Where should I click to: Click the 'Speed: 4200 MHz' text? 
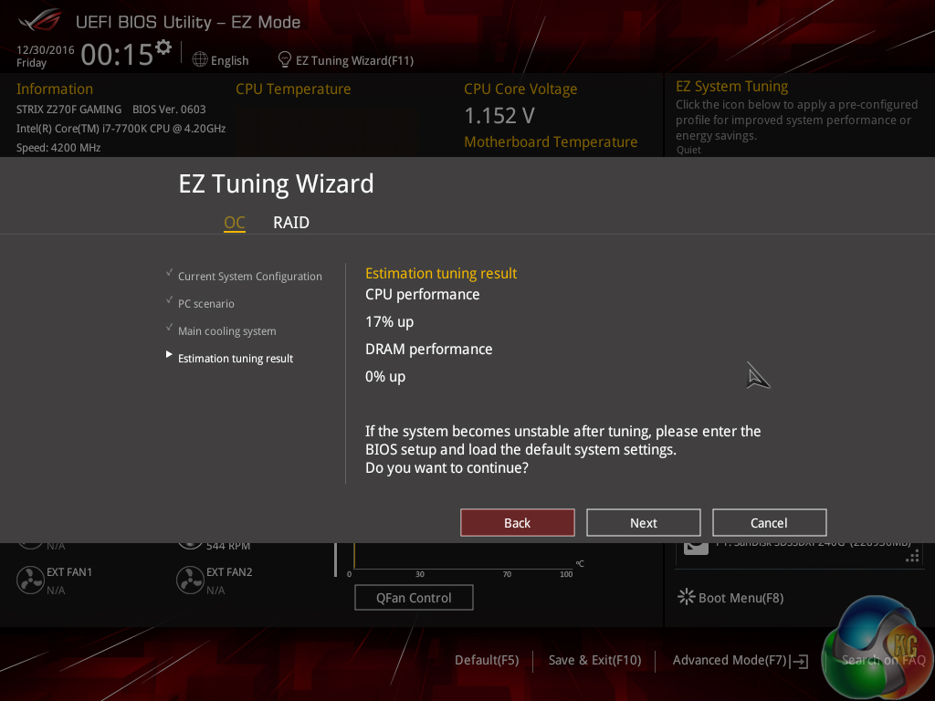tap(58, 147)
